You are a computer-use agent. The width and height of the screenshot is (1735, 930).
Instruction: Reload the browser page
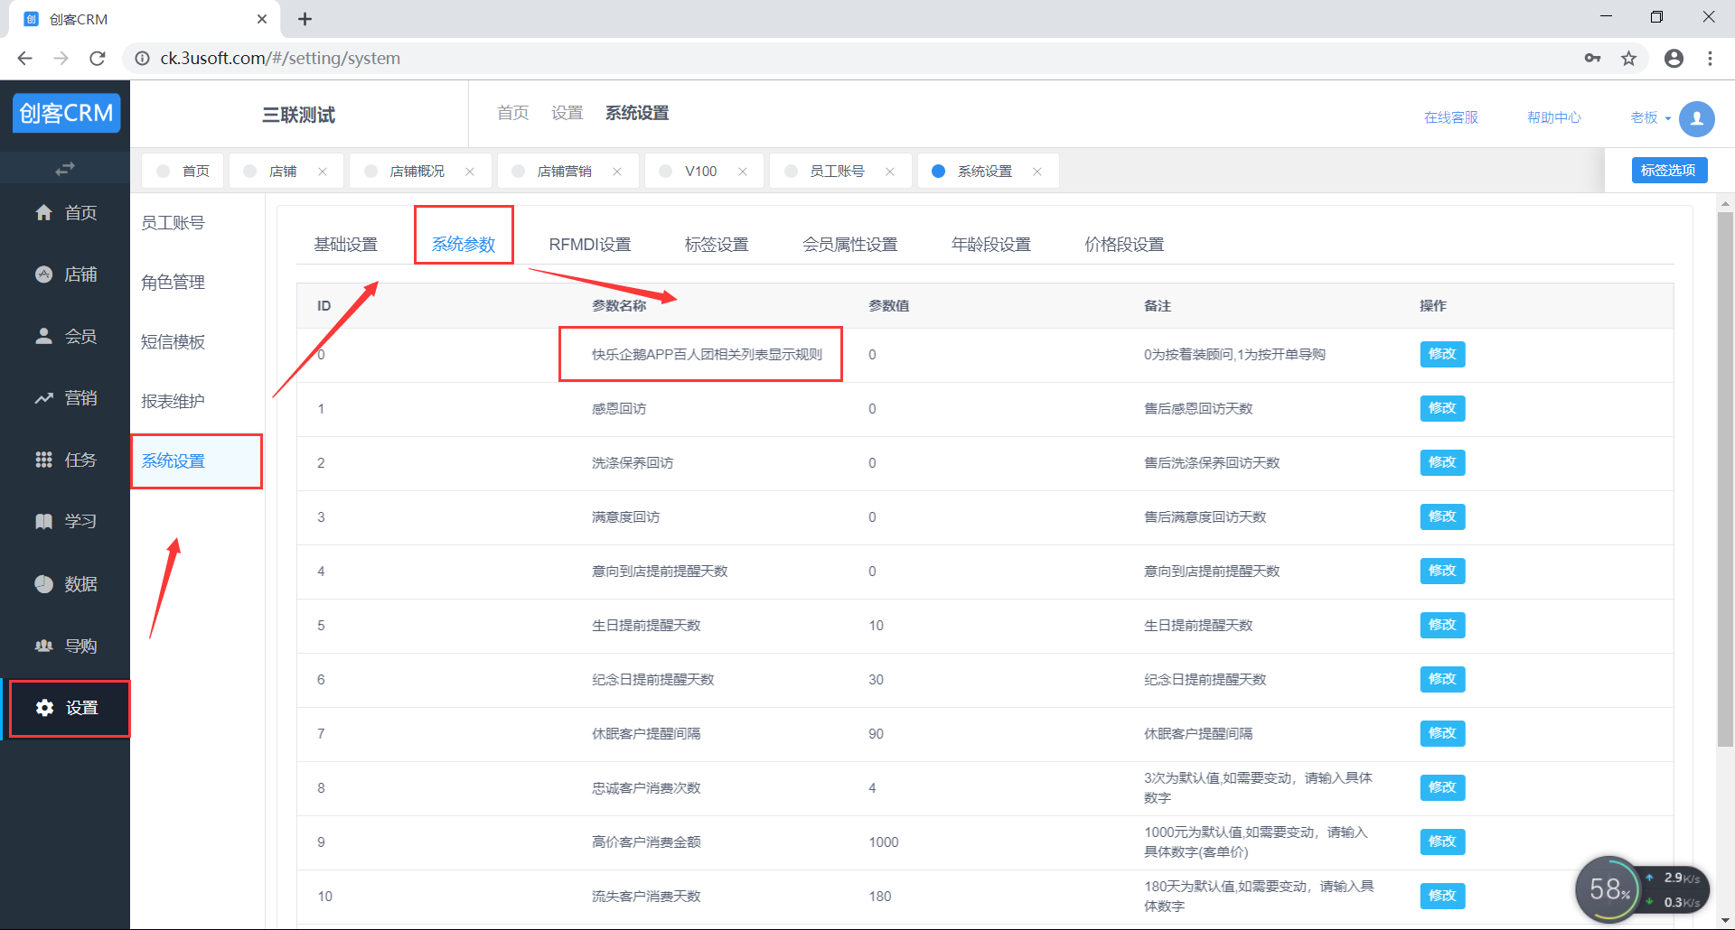pos(98,58)
